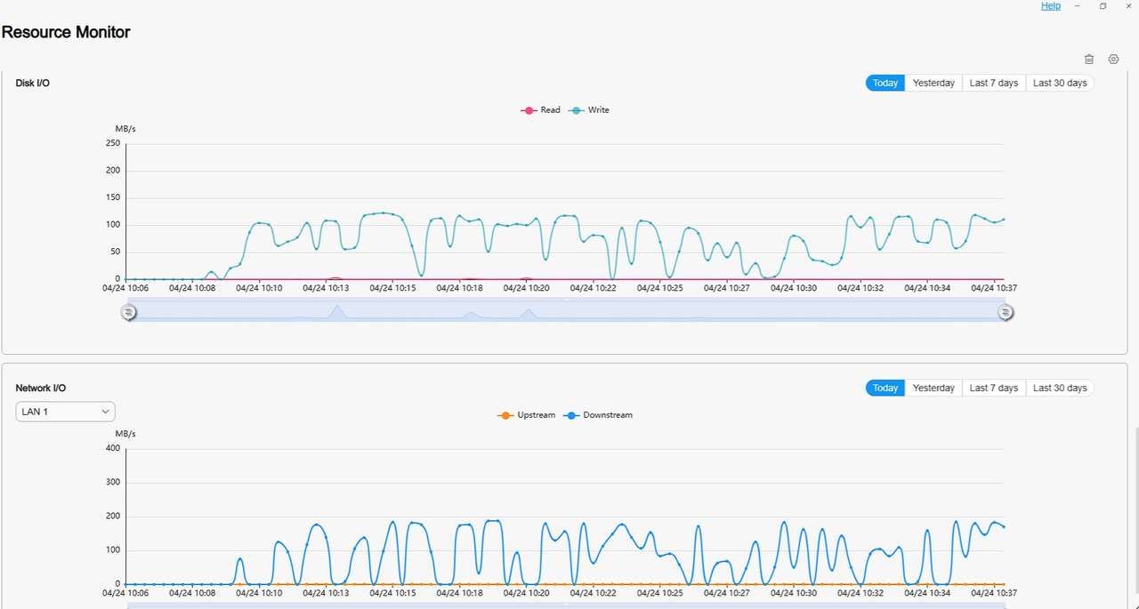Select Last 30 days in Disk I/O

click(x=1060, y=83)
